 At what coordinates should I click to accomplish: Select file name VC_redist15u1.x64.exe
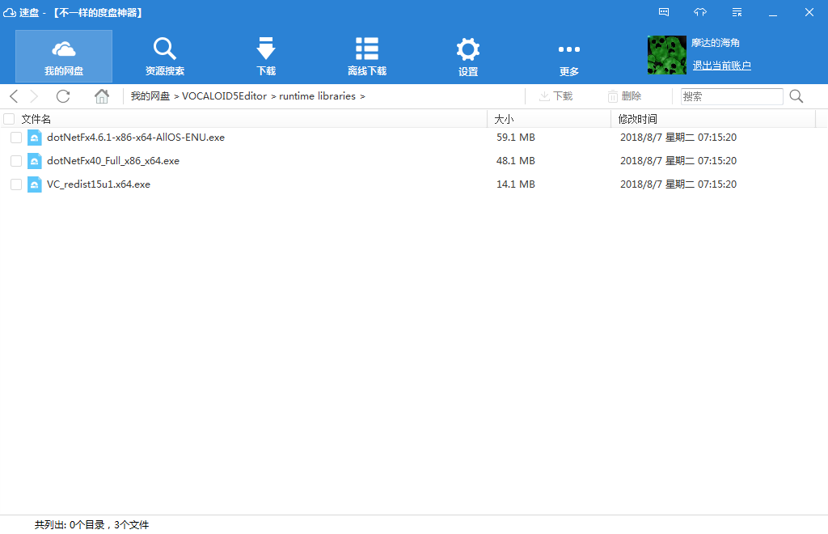pos(99,184)
